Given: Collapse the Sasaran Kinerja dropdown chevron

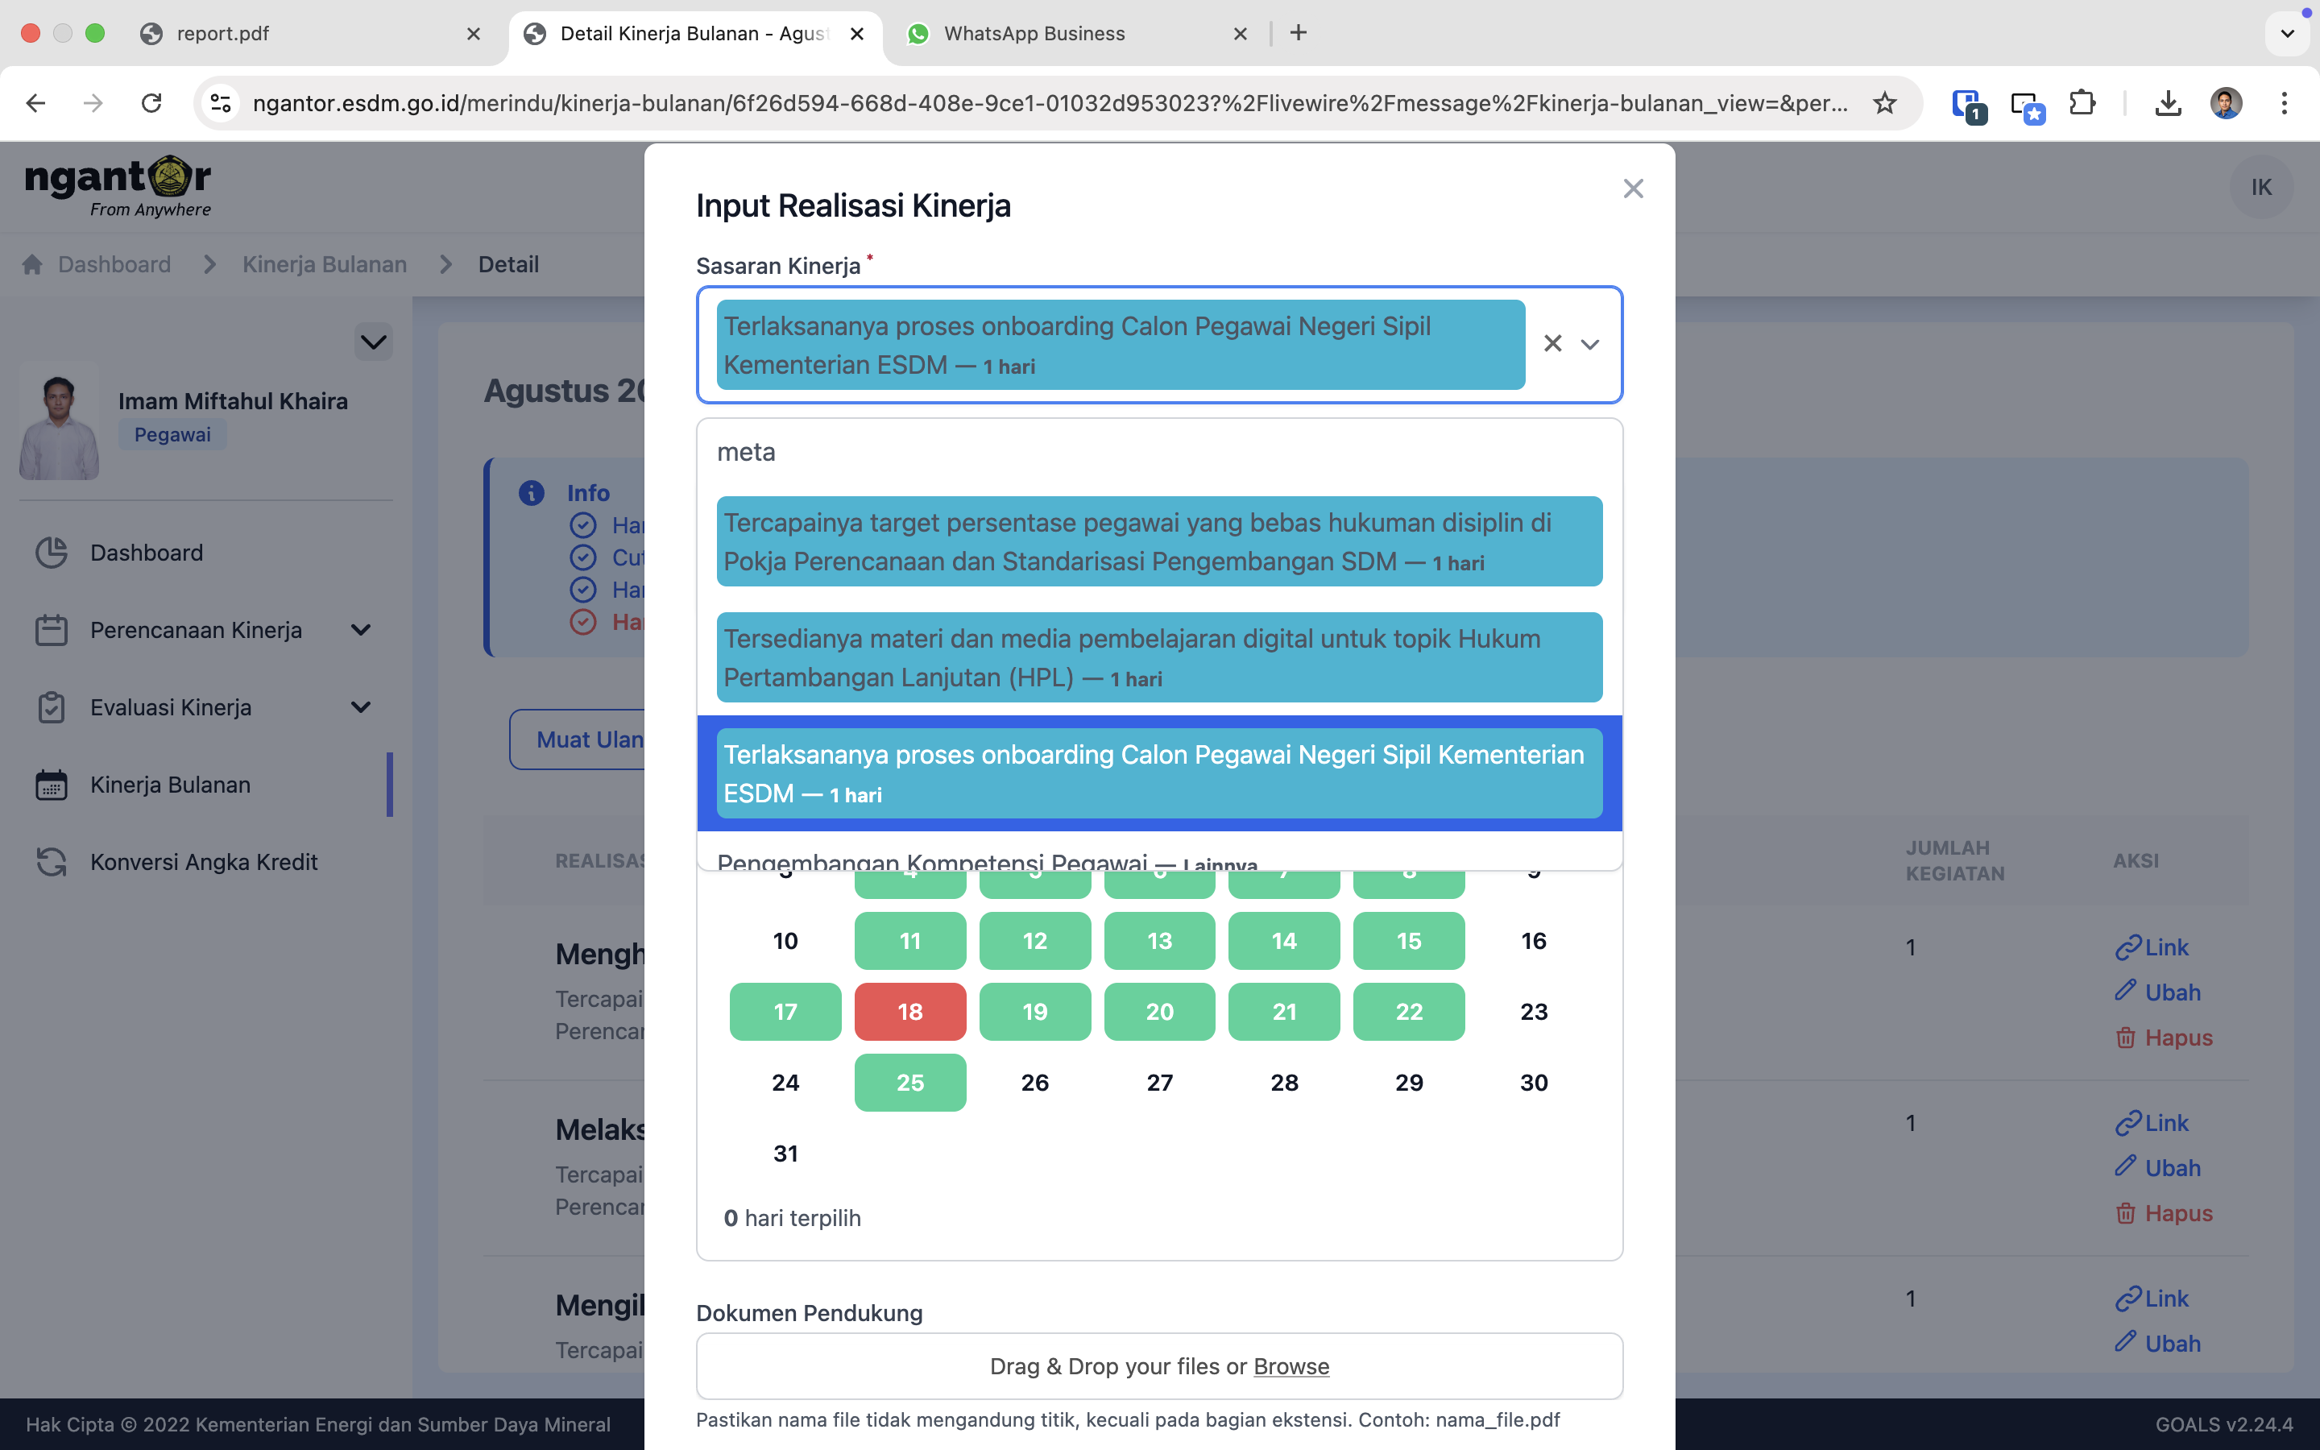Looking at the screenshot, I should [x=1589, y=344].
